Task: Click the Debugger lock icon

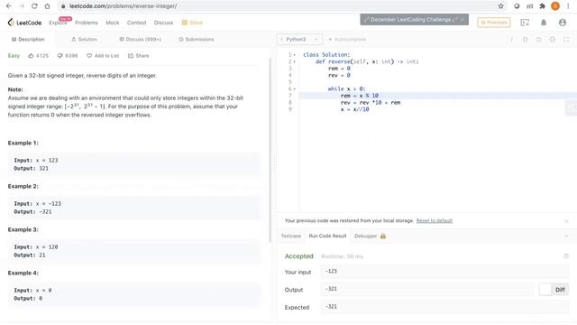Action: pos(383,236)
